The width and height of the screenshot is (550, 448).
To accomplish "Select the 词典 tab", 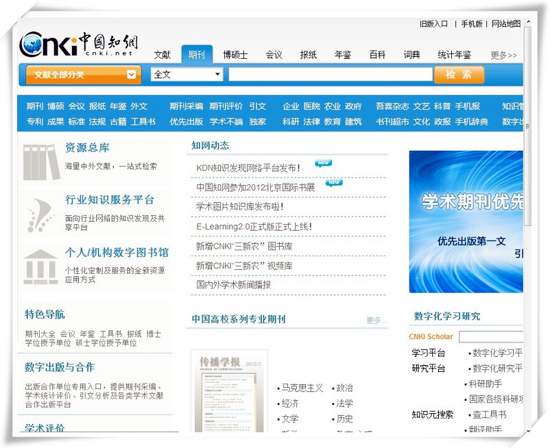I will [411, 55].
